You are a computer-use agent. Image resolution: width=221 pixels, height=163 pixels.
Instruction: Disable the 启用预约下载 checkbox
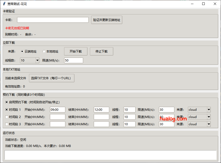point(7,102)
